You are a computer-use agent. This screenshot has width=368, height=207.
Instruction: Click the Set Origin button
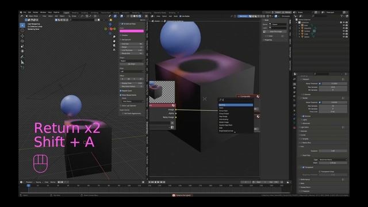tap(132, 64)
